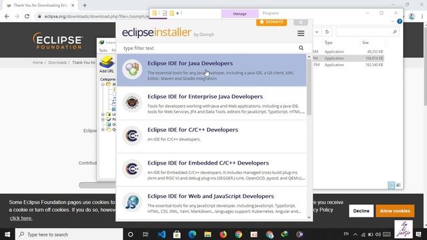Select the 49,252 KB Application file row

coord(348,52)
